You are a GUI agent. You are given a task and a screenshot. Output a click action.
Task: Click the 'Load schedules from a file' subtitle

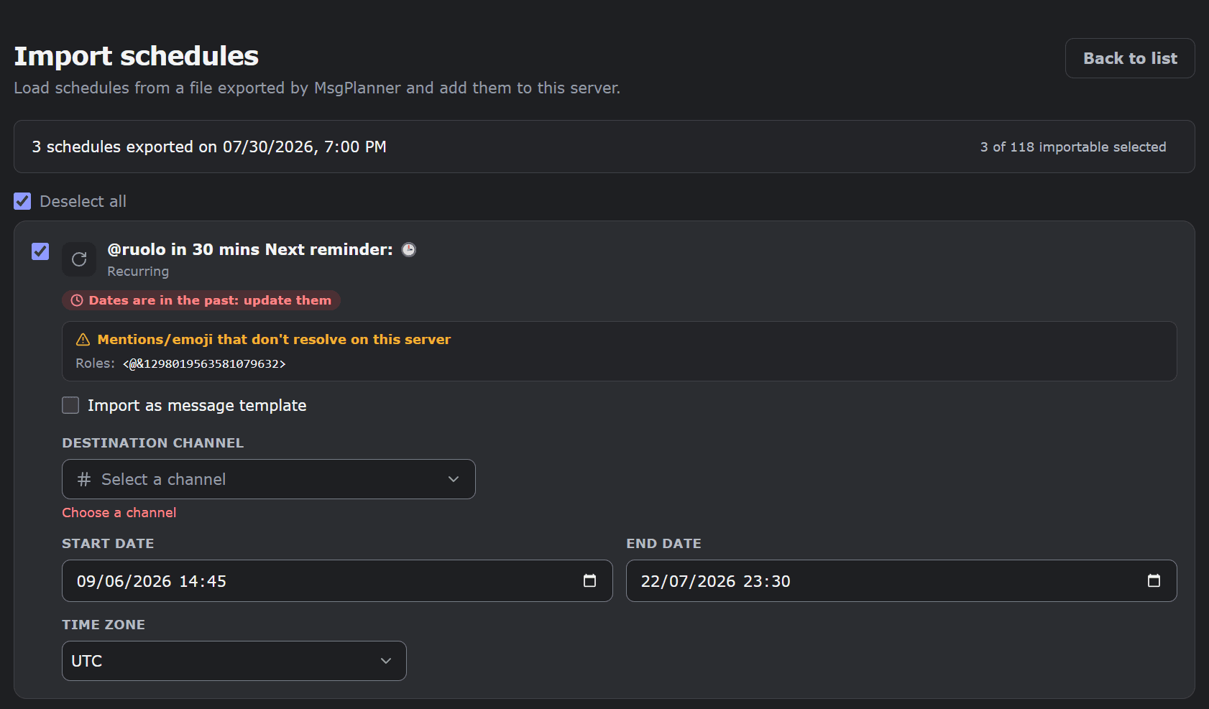pyautogui.click(x=317, y=88)
